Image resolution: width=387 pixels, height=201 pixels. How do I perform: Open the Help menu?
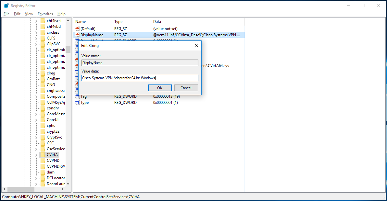(x=61, y=14)
